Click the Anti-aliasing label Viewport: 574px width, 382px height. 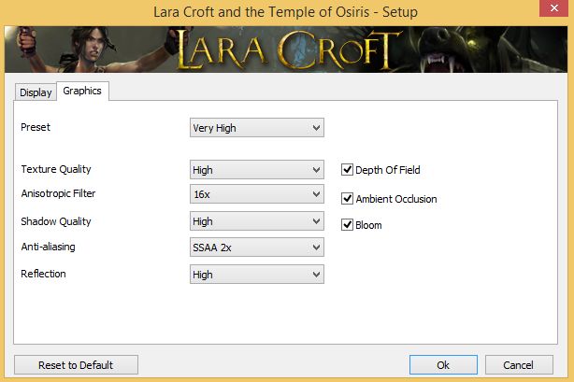tap(48, 247)
